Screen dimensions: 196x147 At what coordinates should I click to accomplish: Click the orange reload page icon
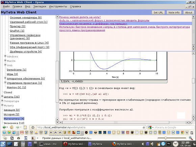tap(11, 127)
